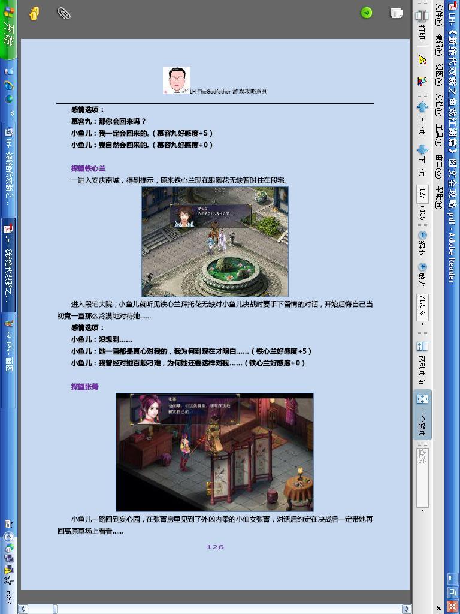Close the document with the small black X

click(x=439, y=608)
